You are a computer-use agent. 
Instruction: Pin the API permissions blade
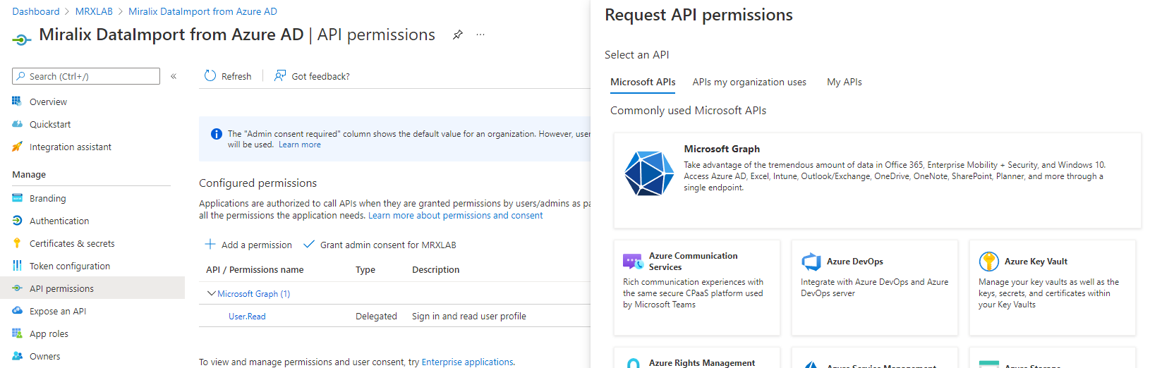click(458, 35)
